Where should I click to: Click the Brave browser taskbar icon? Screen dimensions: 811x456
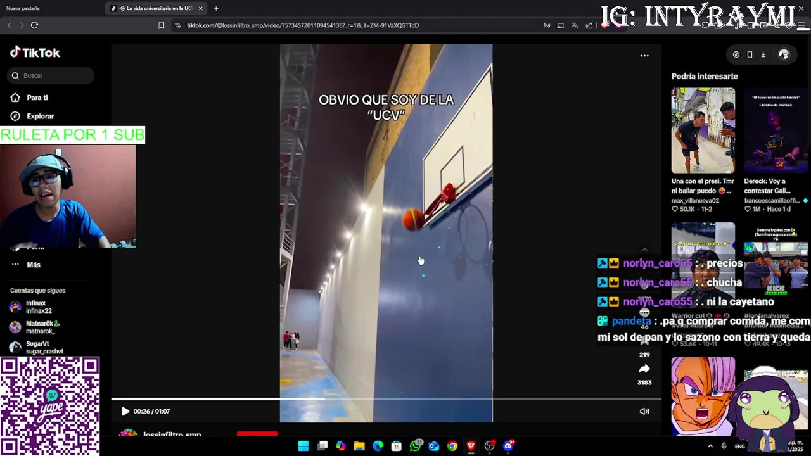[471, 446]
